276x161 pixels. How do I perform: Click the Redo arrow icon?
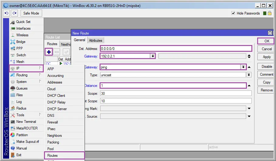[15, 13]
